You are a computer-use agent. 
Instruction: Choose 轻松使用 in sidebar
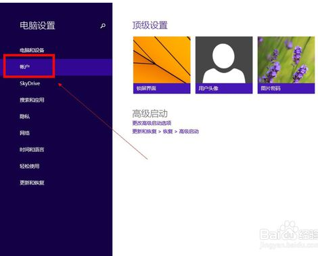(x=29, y=166)
